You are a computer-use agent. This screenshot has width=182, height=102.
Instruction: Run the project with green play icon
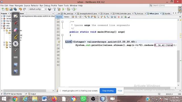[63, 9]
